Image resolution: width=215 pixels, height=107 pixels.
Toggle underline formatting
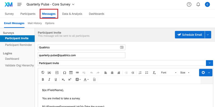pos(56,80)
